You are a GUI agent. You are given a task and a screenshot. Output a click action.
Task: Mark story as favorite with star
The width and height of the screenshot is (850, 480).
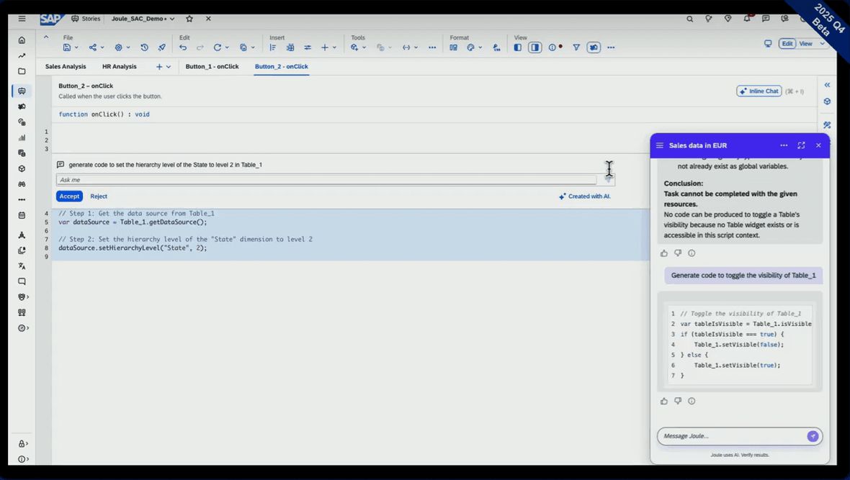click(x=189, y=19)
